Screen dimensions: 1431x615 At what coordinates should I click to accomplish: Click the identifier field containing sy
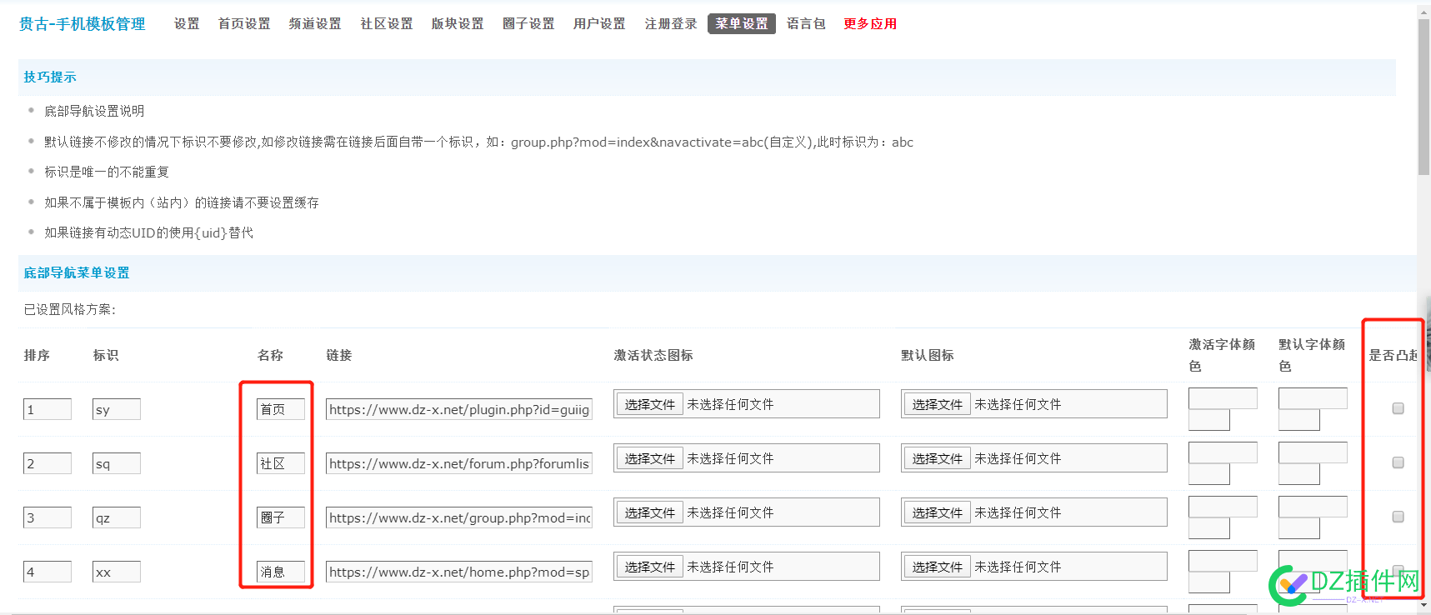pos(117,409)
